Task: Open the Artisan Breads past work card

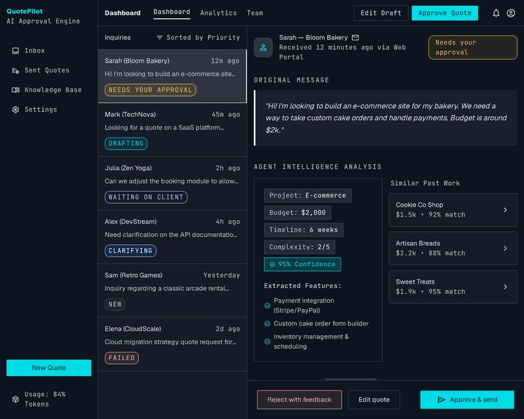Action: 453,248
